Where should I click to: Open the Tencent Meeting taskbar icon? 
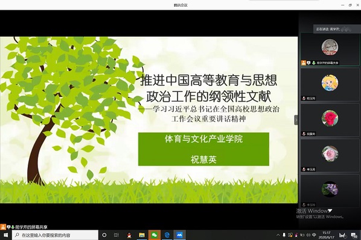click(179, 235)
